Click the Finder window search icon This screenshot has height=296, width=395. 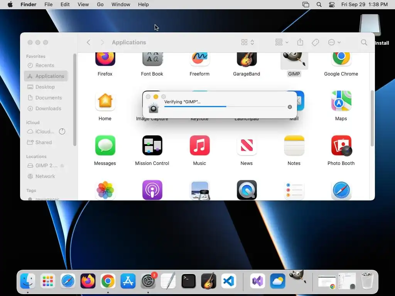(x=364, y=42)
